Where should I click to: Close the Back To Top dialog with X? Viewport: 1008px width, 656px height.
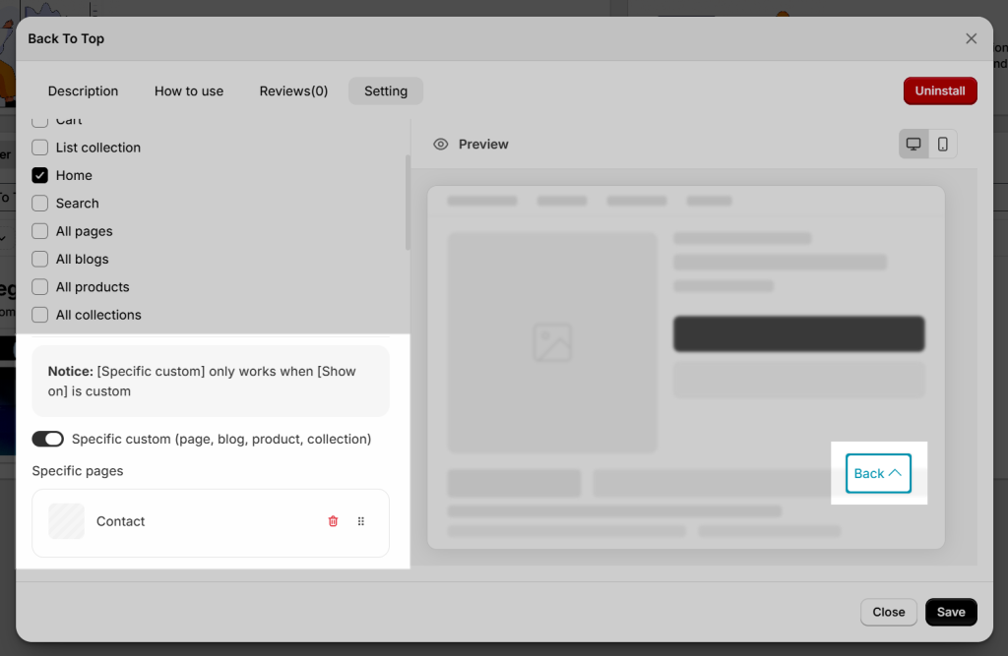[971, 38]
